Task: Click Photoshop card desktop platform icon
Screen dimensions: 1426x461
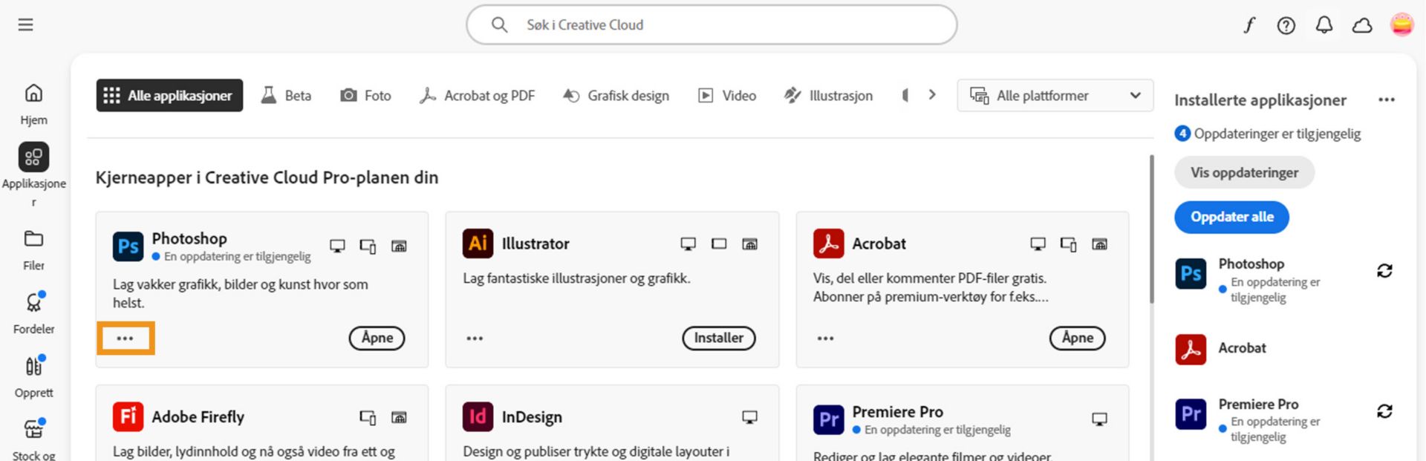Action: pyautogui.click(x=337, y=246)
